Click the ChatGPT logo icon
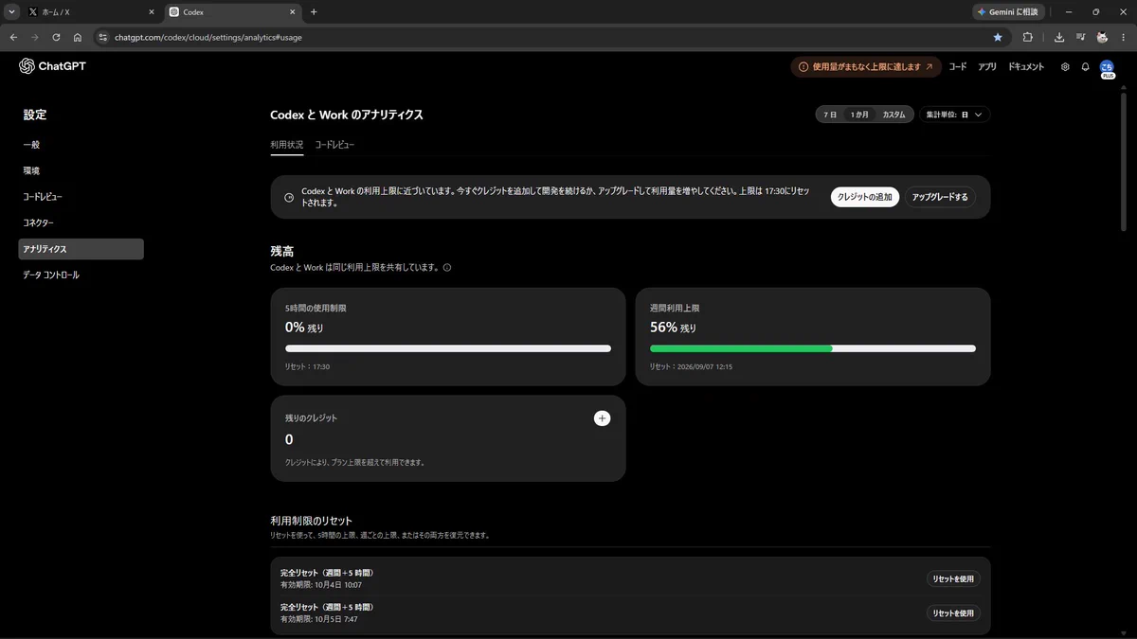 pyautogui.click(x=27, y=66)
